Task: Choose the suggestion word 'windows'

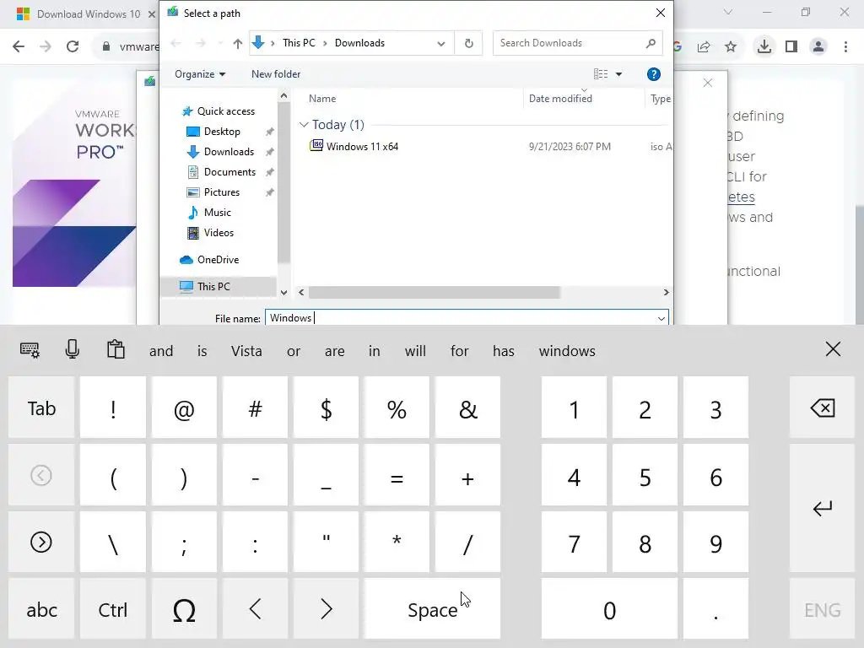Action: 567,351
